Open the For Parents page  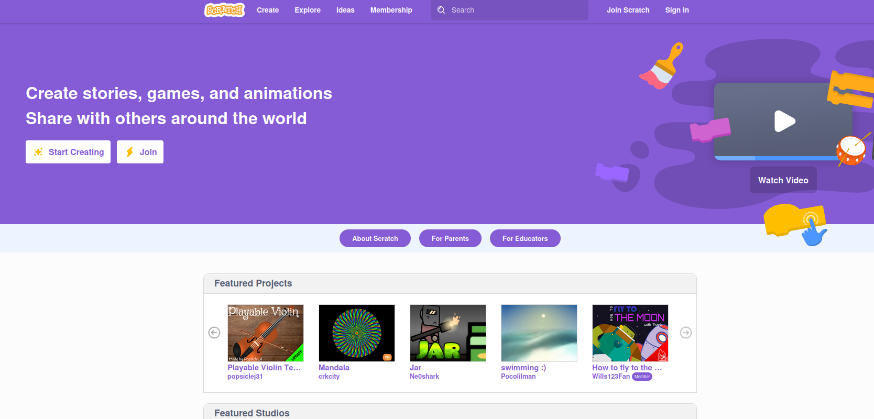pos(450,238)
